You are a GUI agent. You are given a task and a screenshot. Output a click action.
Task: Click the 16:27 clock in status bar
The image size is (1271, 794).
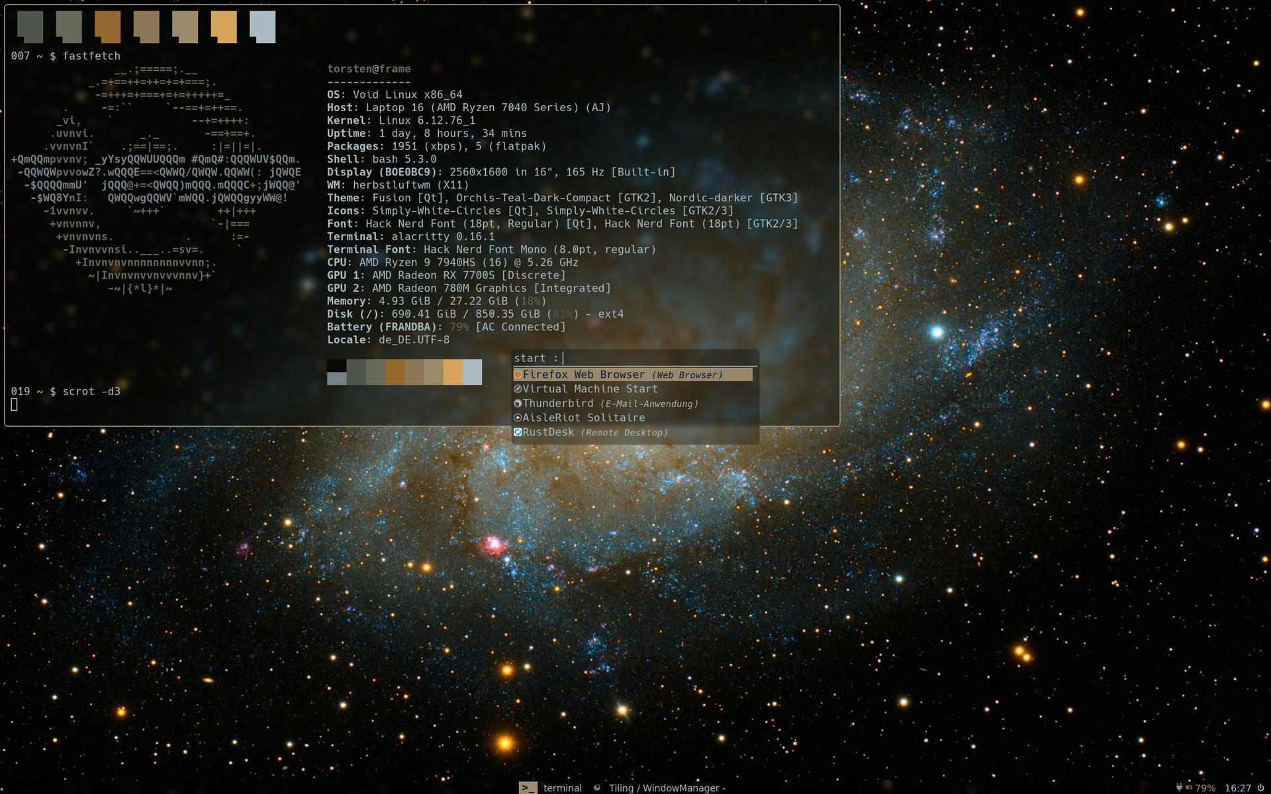click(x=1237, y=788)
